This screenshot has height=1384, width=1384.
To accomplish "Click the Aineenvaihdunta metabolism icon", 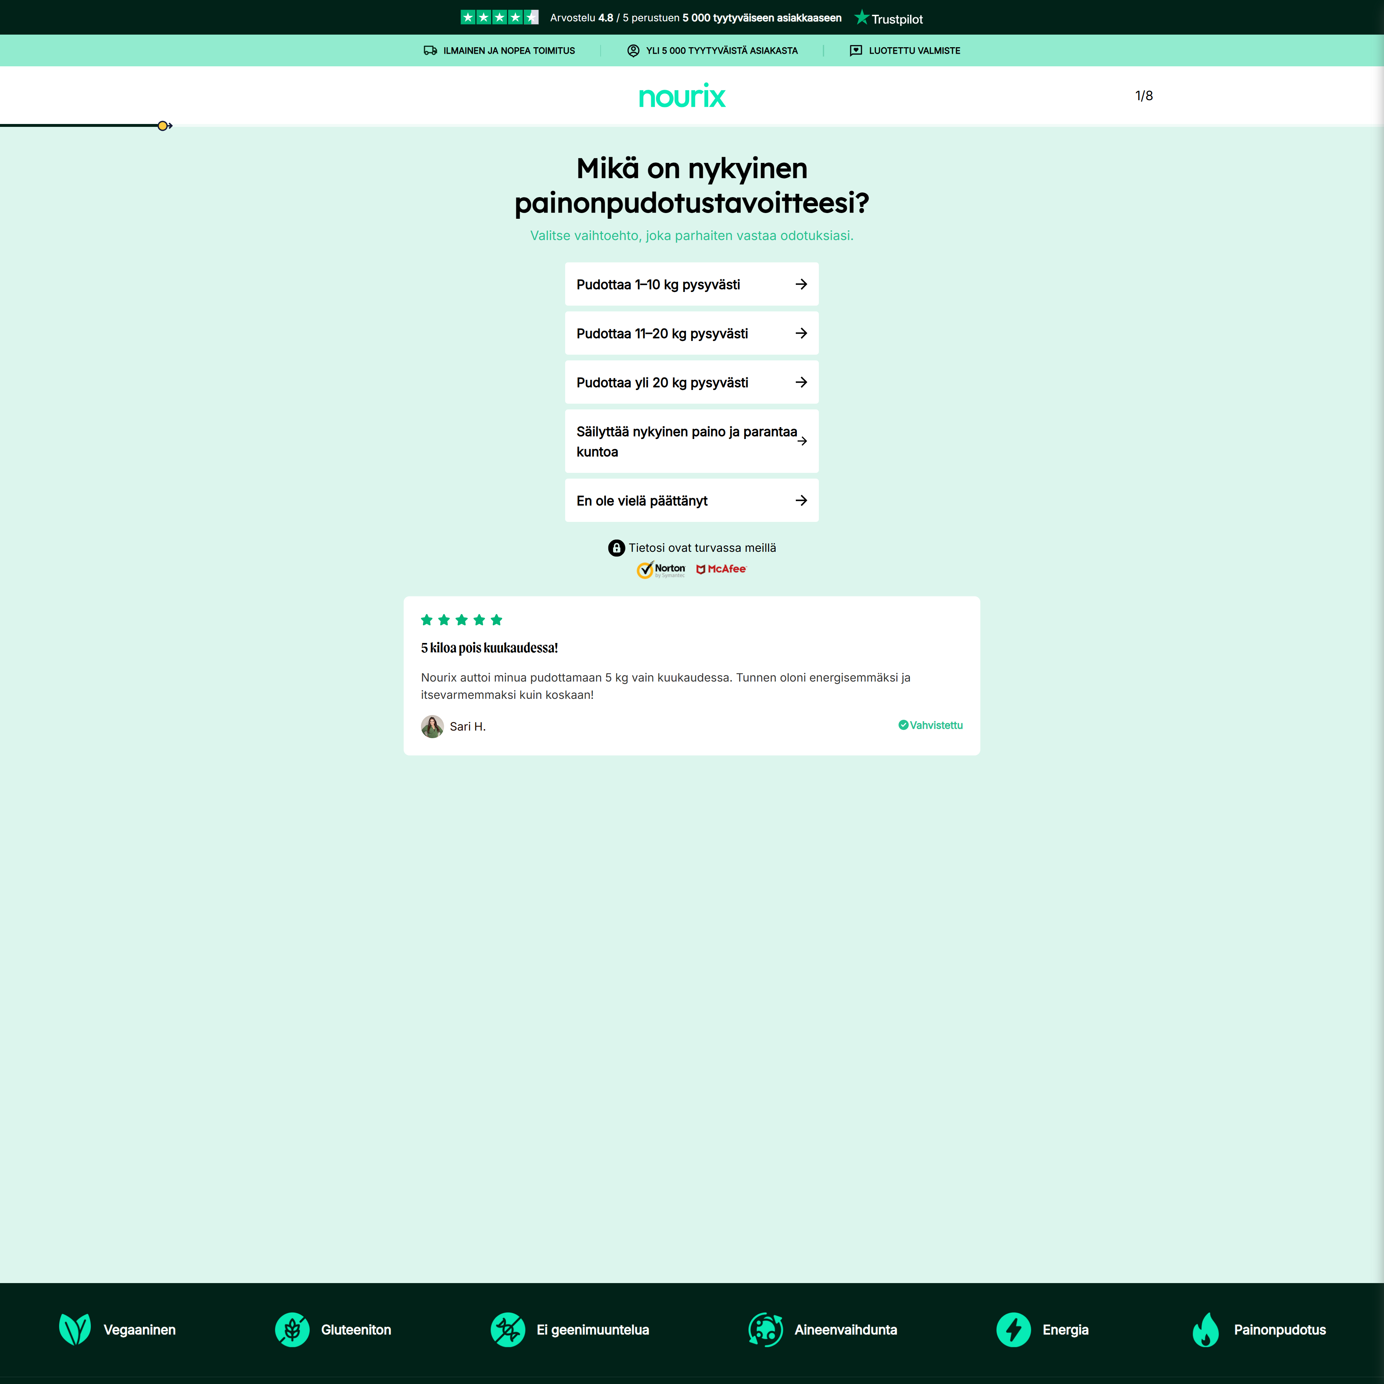I will pos(765,1330).
